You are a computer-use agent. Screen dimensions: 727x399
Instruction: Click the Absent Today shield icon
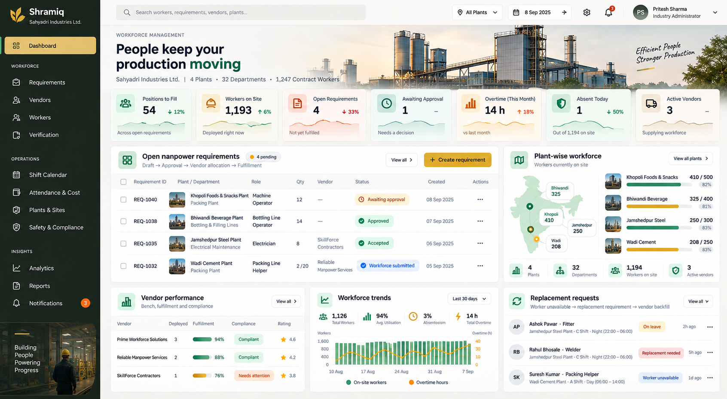click(x=561, y=103)
